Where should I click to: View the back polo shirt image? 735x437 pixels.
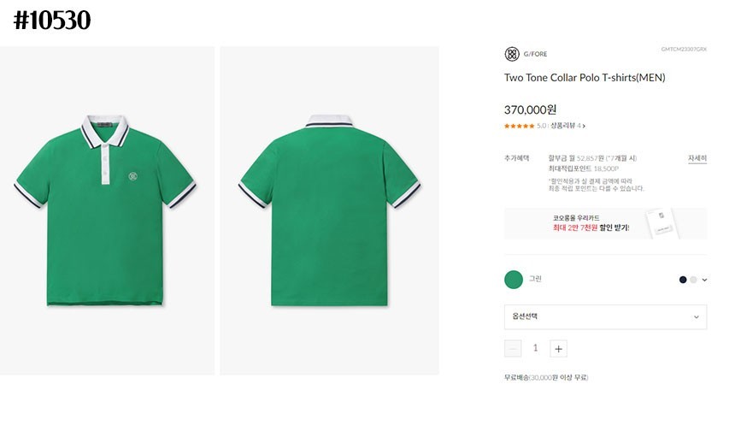point(329,210)
